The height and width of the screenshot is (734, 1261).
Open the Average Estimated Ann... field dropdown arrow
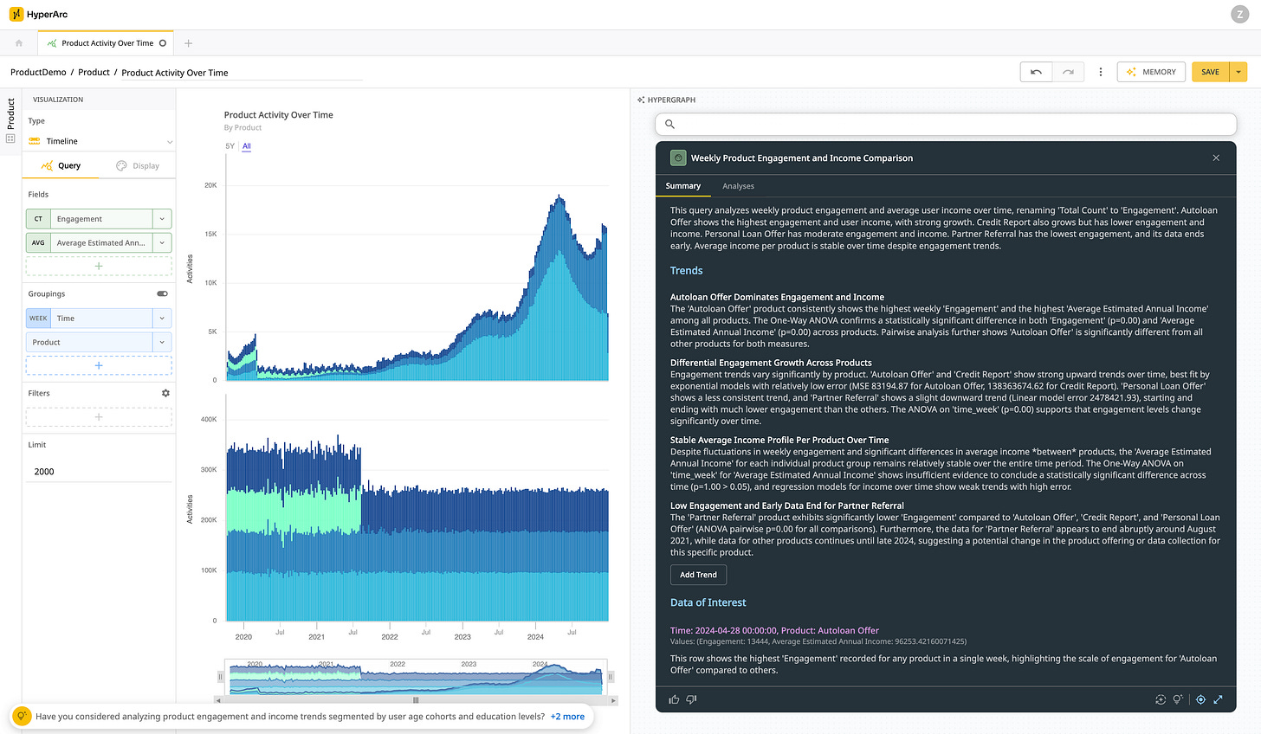[162, 243]
